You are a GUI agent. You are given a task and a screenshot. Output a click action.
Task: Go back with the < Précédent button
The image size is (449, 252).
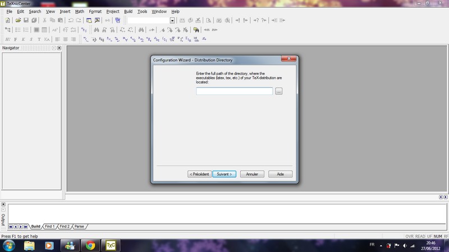pos(199,174)
